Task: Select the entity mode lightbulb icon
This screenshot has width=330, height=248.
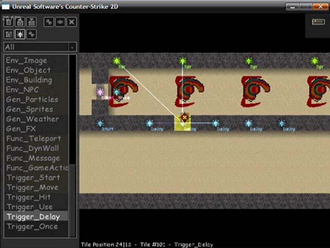Action: click(x=20, y=34)
